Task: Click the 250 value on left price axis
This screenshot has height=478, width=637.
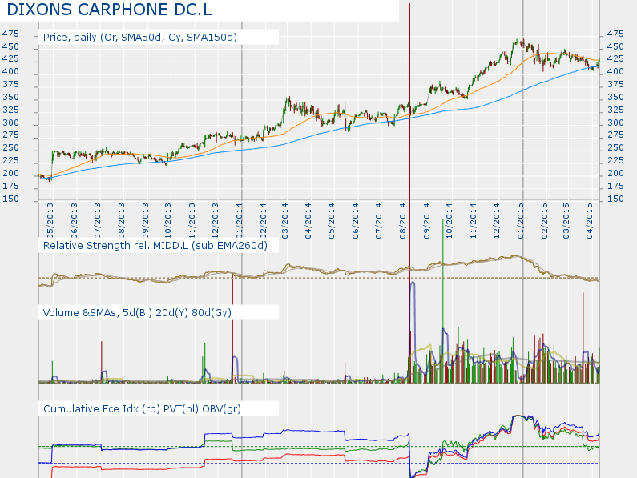Action: click(10, 148)
